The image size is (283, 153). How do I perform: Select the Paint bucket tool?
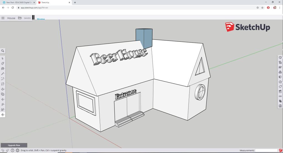click(x=2, y=68)
